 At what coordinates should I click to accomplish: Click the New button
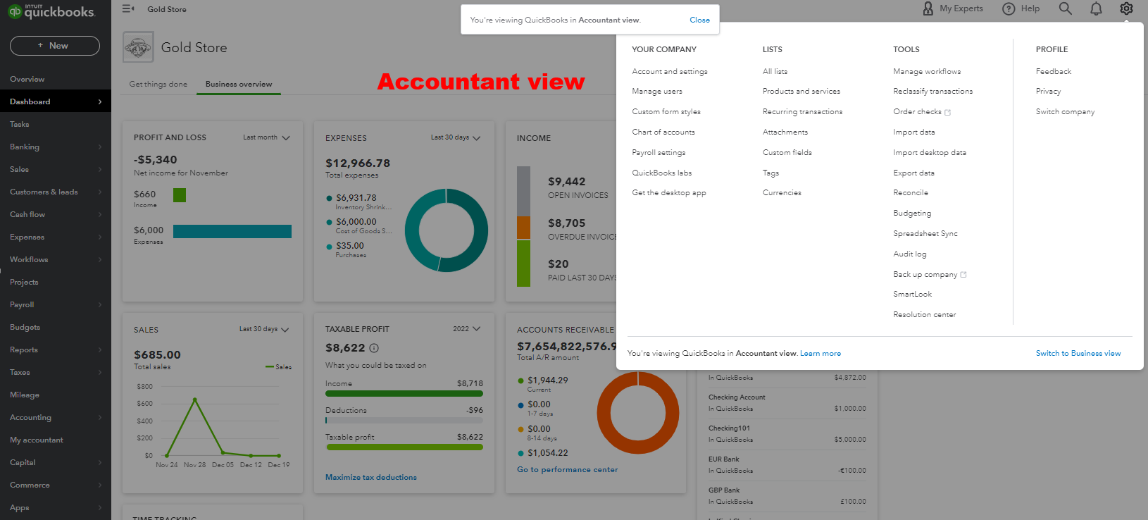click(55, 46)
